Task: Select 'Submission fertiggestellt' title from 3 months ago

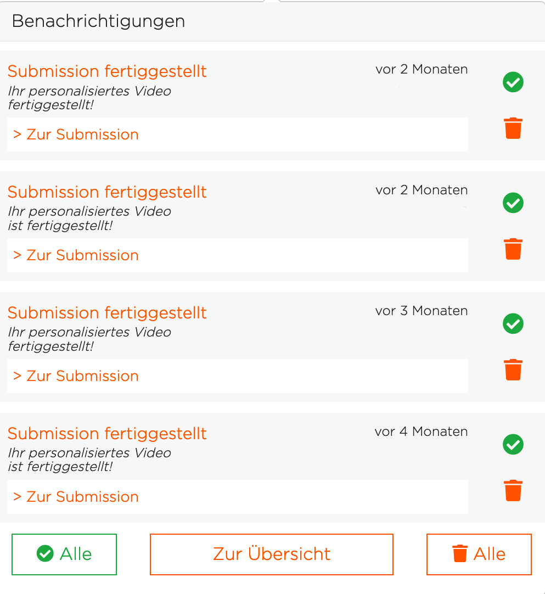Action: pos(107,313)
